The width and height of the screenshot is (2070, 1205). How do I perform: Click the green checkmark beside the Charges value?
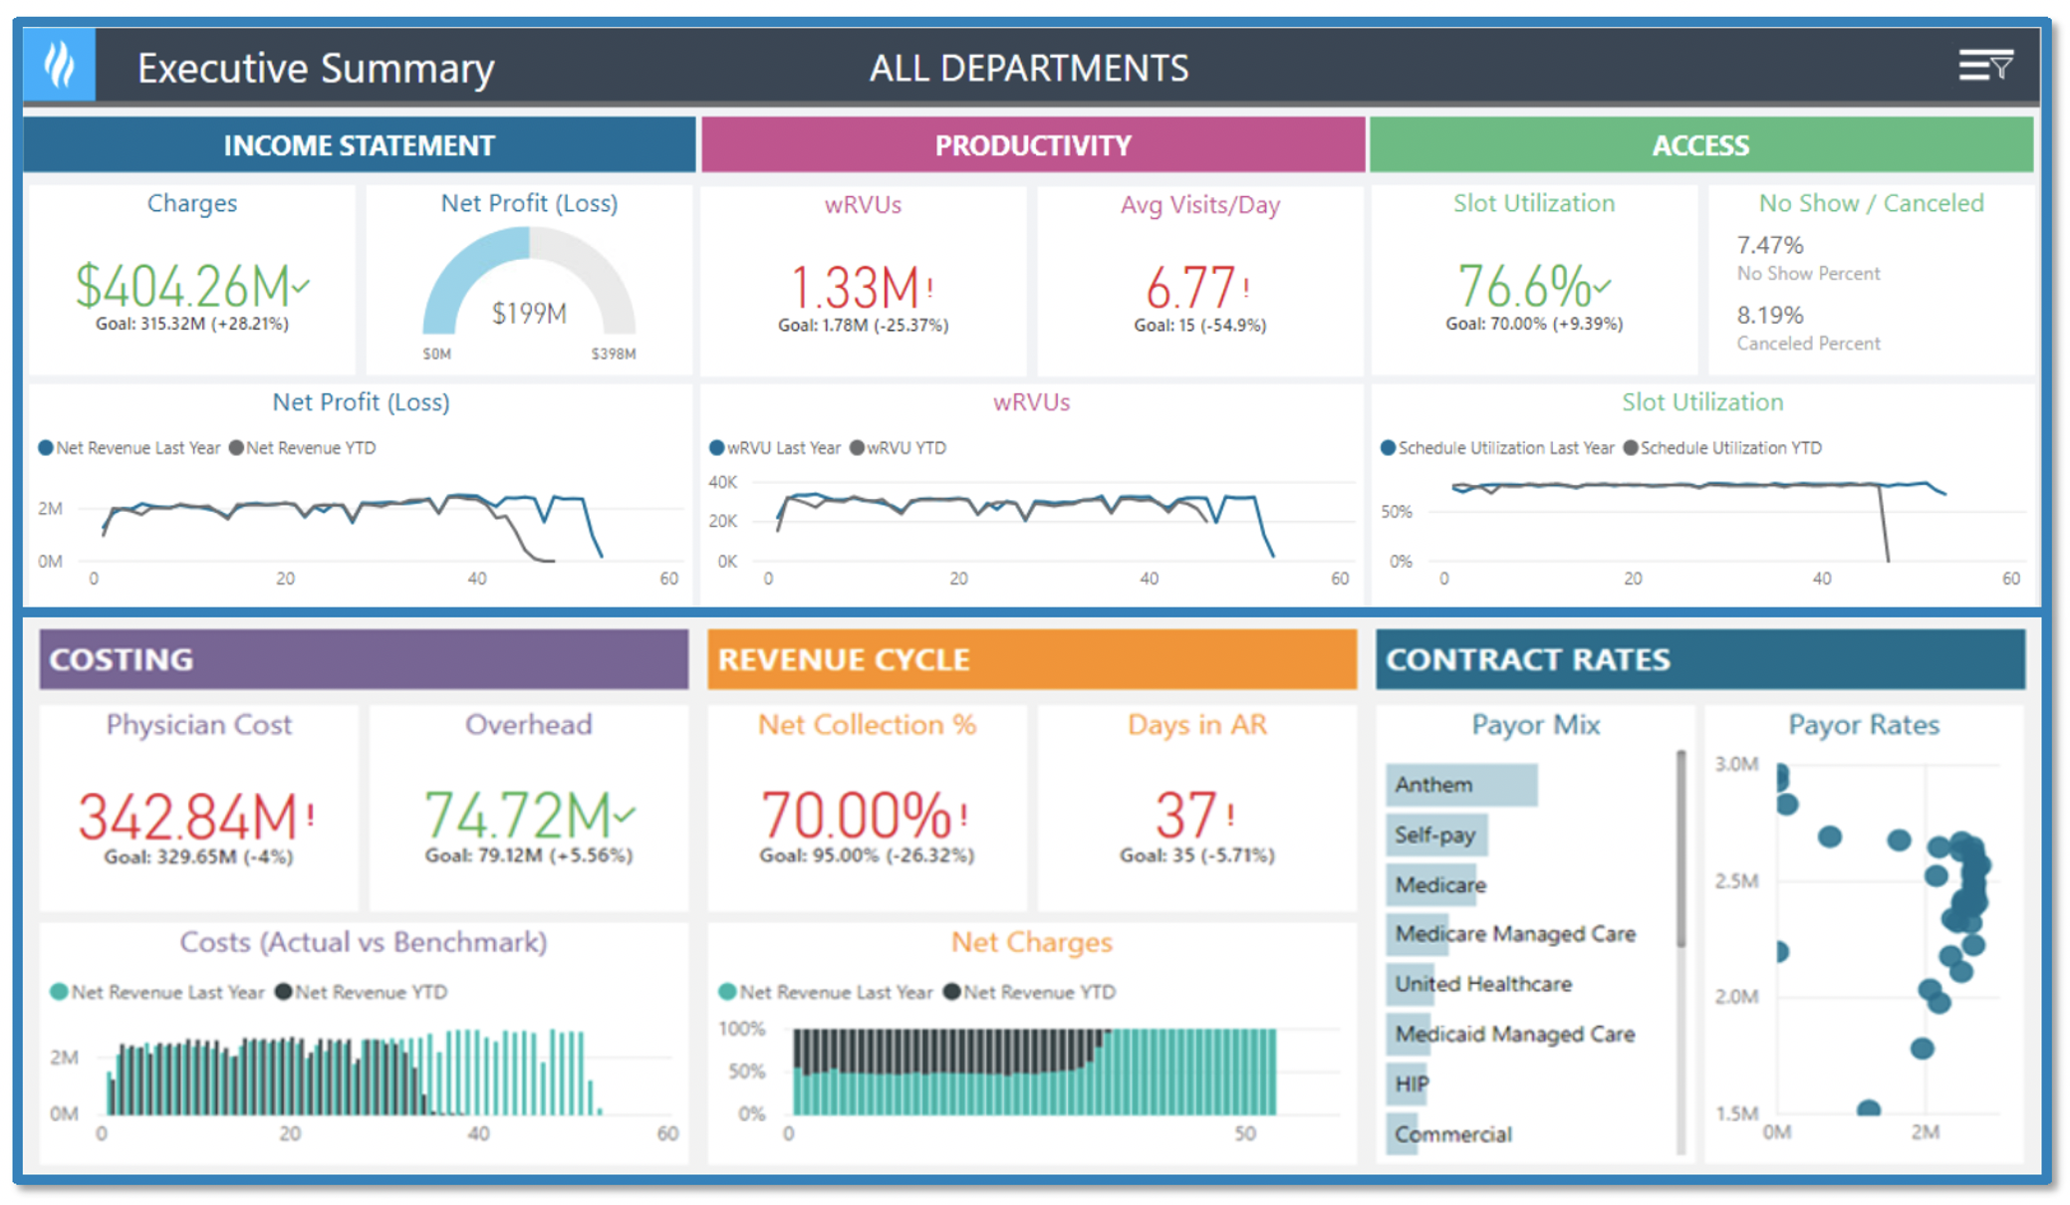(x=301, y=285)
